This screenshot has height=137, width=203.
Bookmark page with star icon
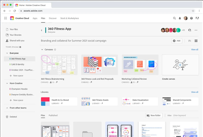click(193, 11)
